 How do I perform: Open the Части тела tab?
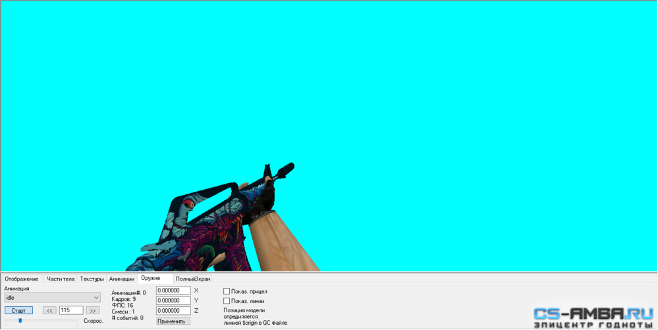pos(61,279)
